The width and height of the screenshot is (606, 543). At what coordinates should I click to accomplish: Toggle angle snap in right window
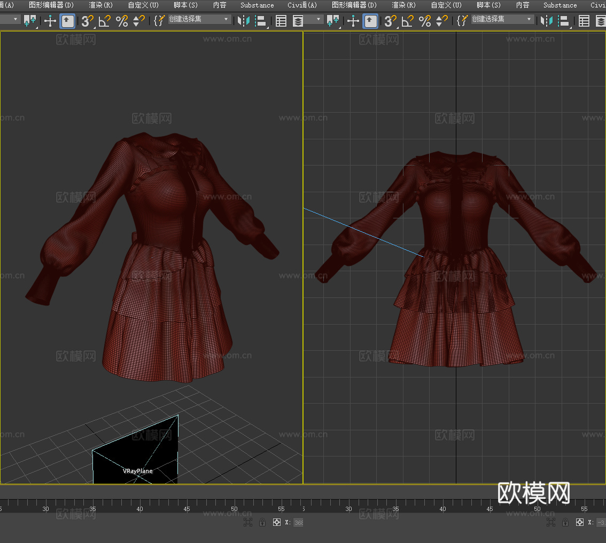[x=407, y=21]
